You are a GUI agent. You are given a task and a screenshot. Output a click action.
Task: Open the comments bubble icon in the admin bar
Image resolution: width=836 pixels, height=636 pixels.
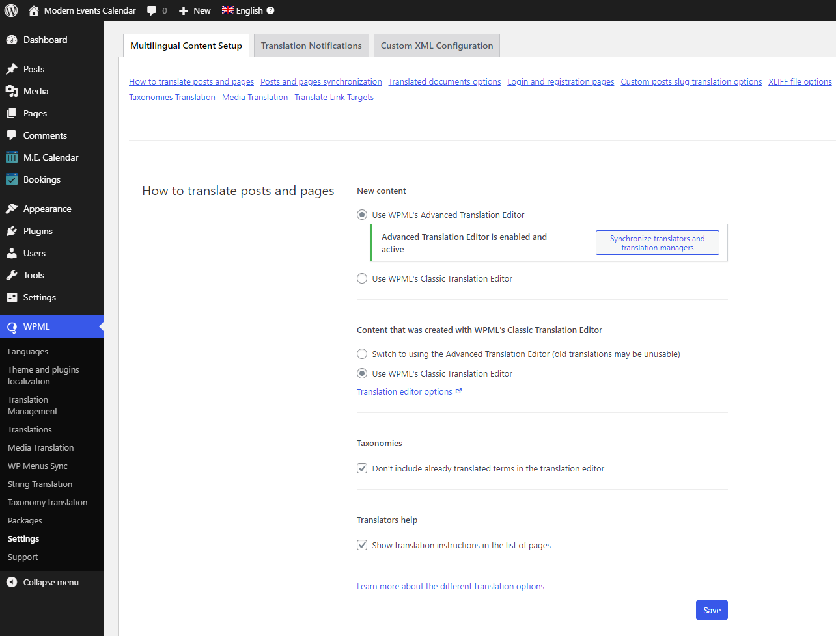[x=152, y=10]
